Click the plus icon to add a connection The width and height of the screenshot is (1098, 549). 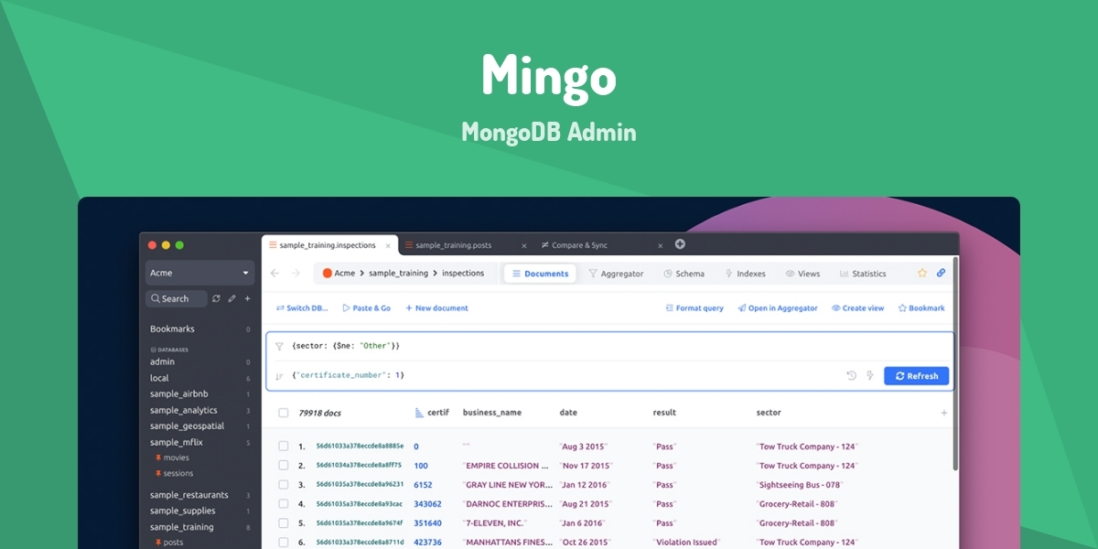coord(245,298)
